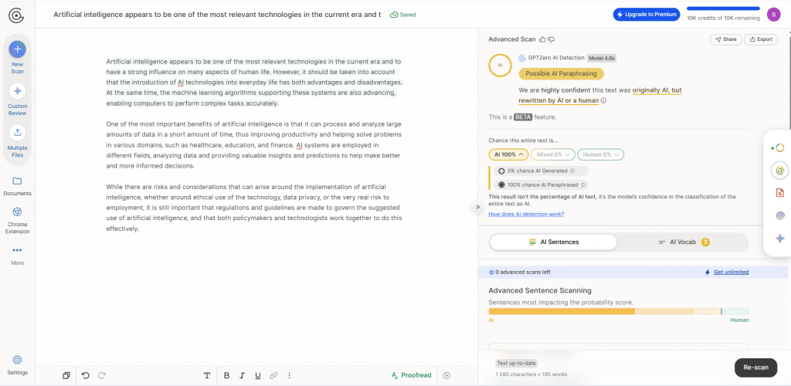Click the copy document icon in bottom toolbar
The height and width of the screenshot is (386, 791).
point(66,375)
